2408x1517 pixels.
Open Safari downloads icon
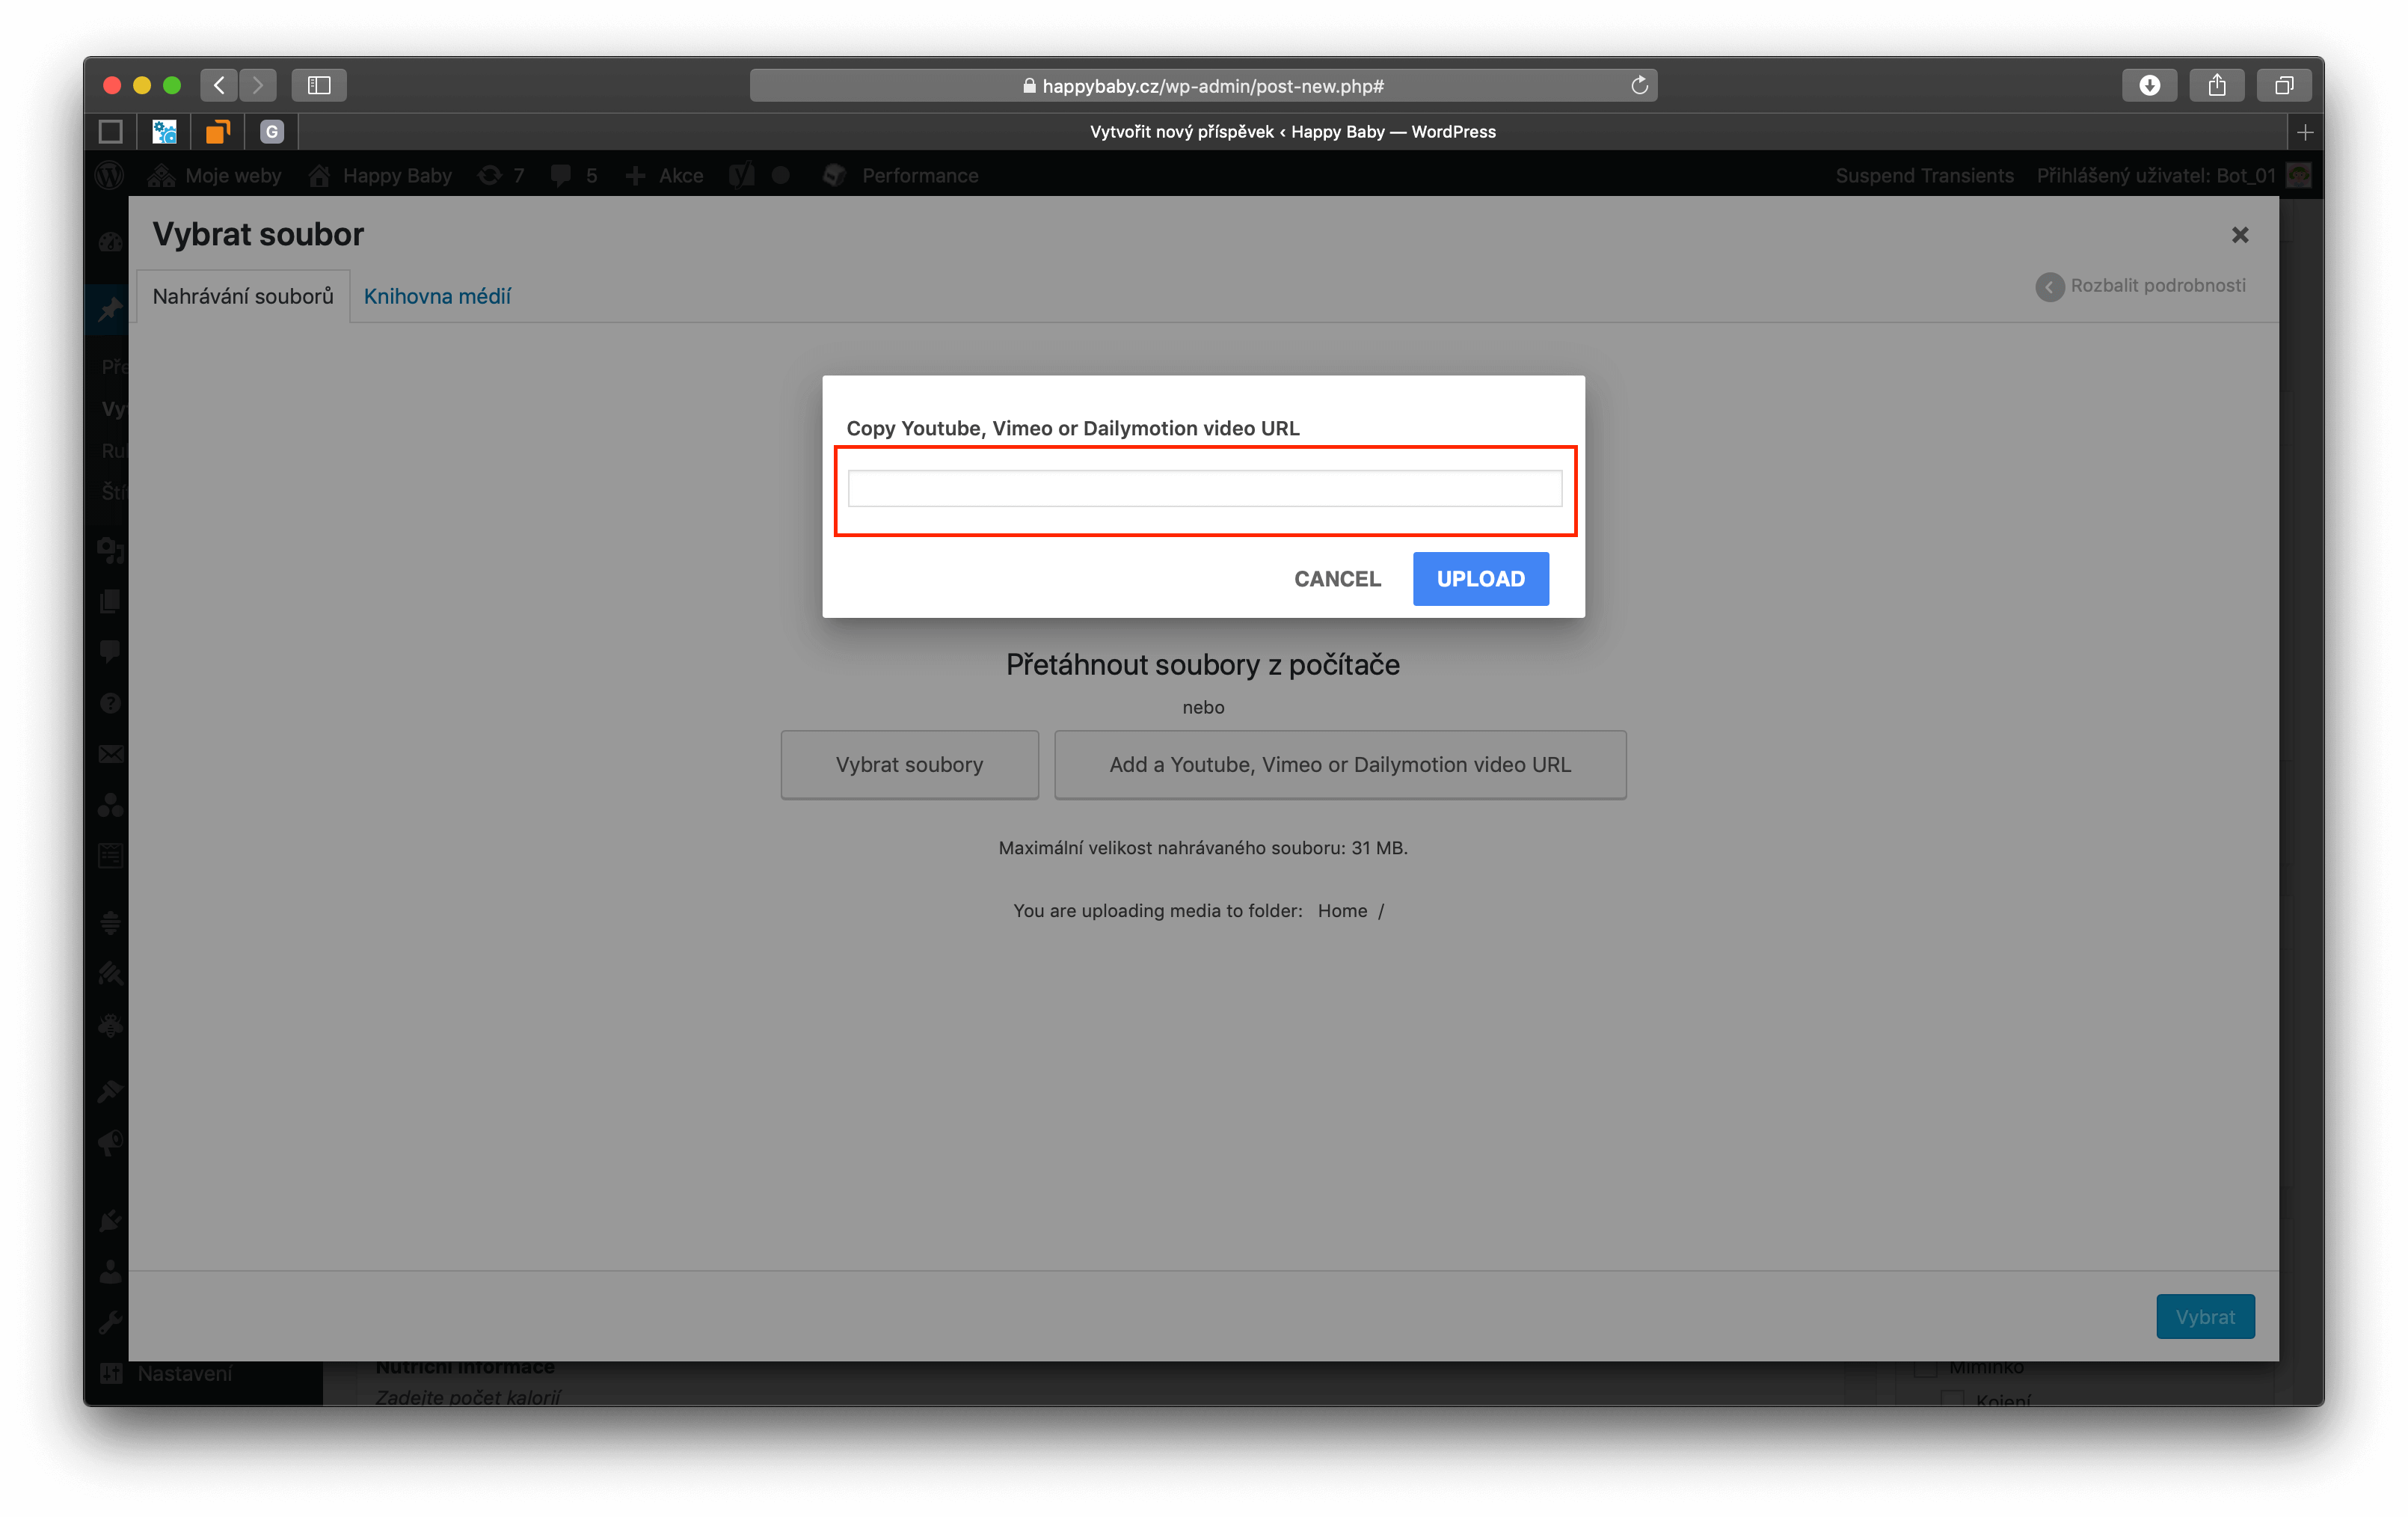(x=2149, y=85)
